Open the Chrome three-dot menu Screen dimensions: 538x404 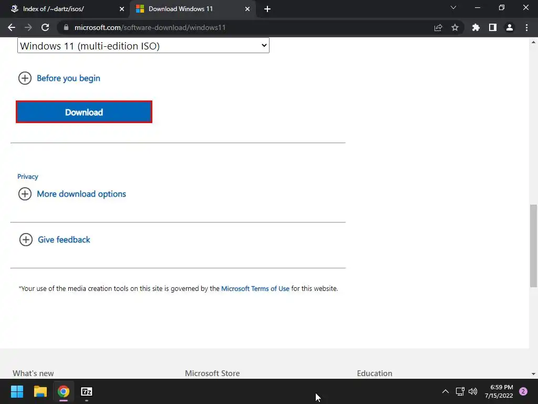coord(526,27)
